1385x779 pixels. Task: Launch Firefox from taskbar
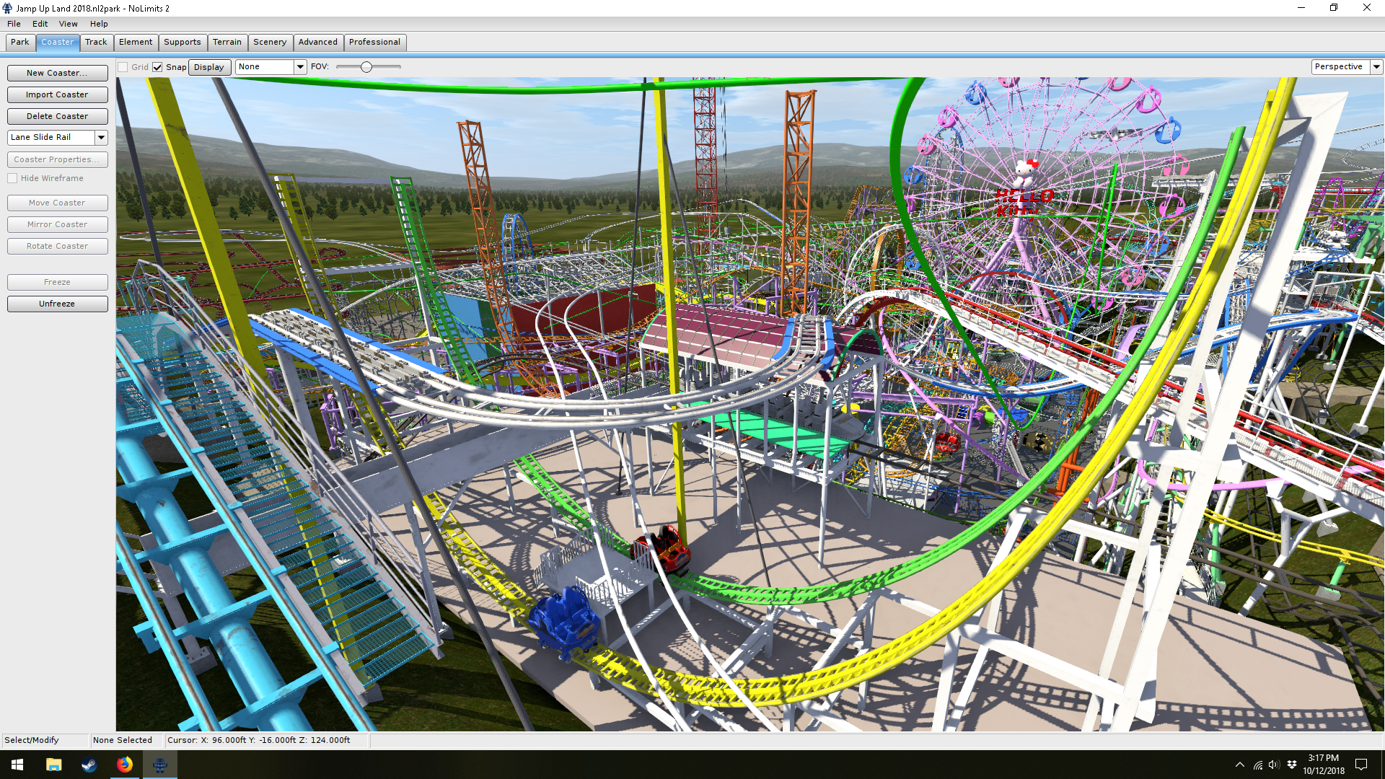point(125,765)
